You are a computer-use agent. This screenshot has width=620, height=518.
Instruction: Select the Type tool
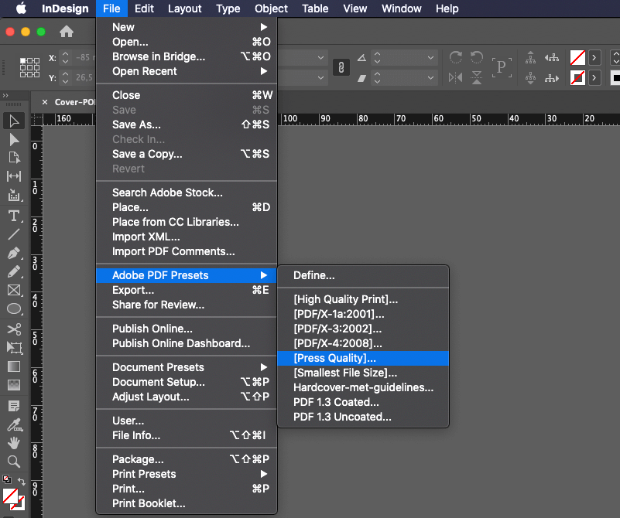click(14, 216)
